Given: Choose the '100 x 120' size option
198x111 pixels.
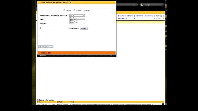Looking at the screenshot, I should click(x=77, y=21).
